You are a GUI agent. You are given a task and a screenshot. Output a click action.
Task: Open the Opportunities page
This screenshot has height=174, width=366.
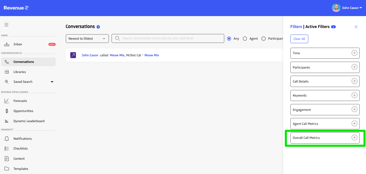tap(23, 111)
